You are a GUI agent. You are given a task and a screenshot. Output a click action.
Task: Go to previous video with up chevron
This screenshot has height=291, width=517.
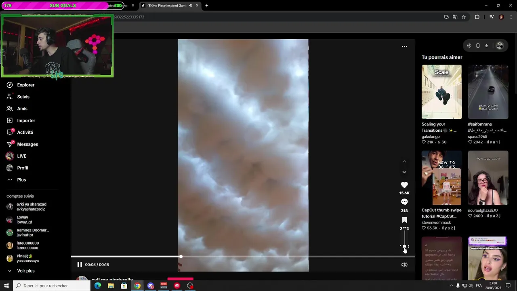click(404, 162)
